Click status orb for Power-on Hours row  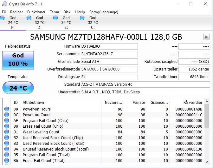point(7,109)
